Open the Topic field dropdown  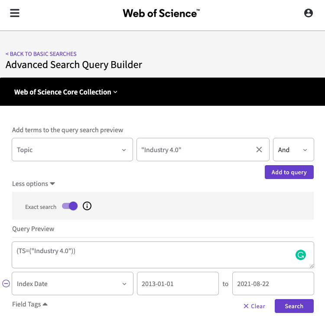pos(72,150)
